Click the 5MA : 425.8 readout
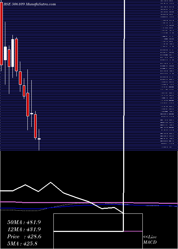Image resolution: width=178 pixels, height=249 pixels. click(x=22, y=243)
